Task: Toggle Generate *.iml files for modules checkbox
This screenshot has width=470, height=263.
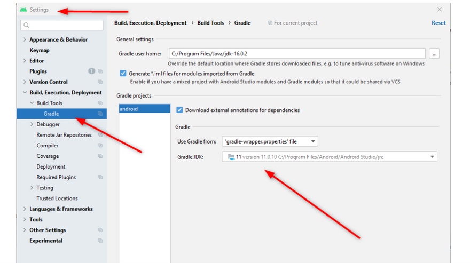Action: tap(123, 74)
